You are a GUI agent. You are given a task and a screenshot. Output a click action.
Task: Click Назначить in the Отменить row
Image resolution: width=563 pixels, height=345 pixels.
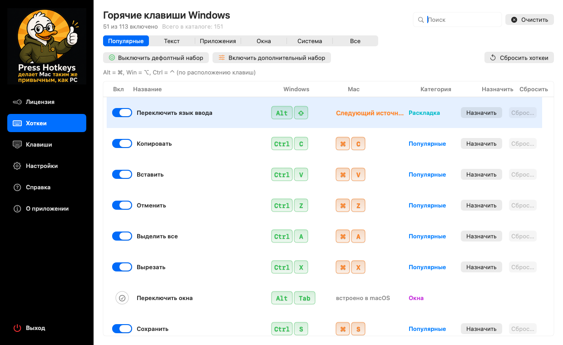(481, 205)
